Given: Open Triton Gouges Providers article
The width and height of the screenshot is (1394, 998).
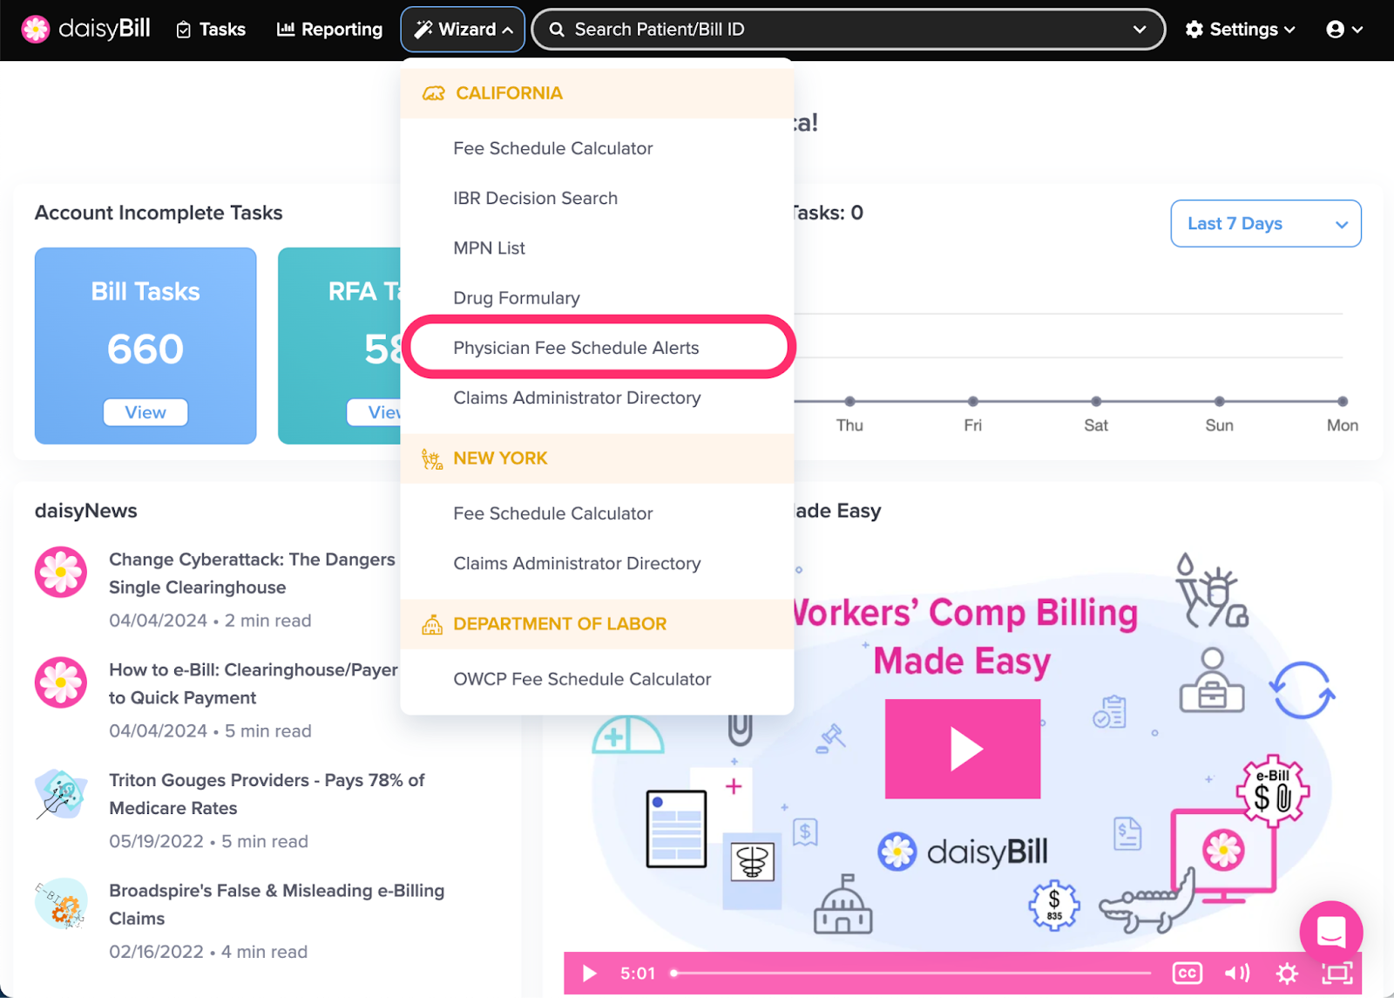Looking at the screenshot, I should click(x=267, y=794).
